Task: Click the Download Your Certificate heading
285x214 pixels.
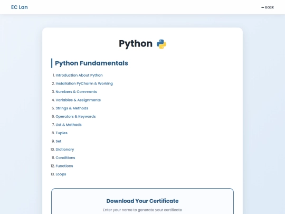Action: [x=142, y=201]
